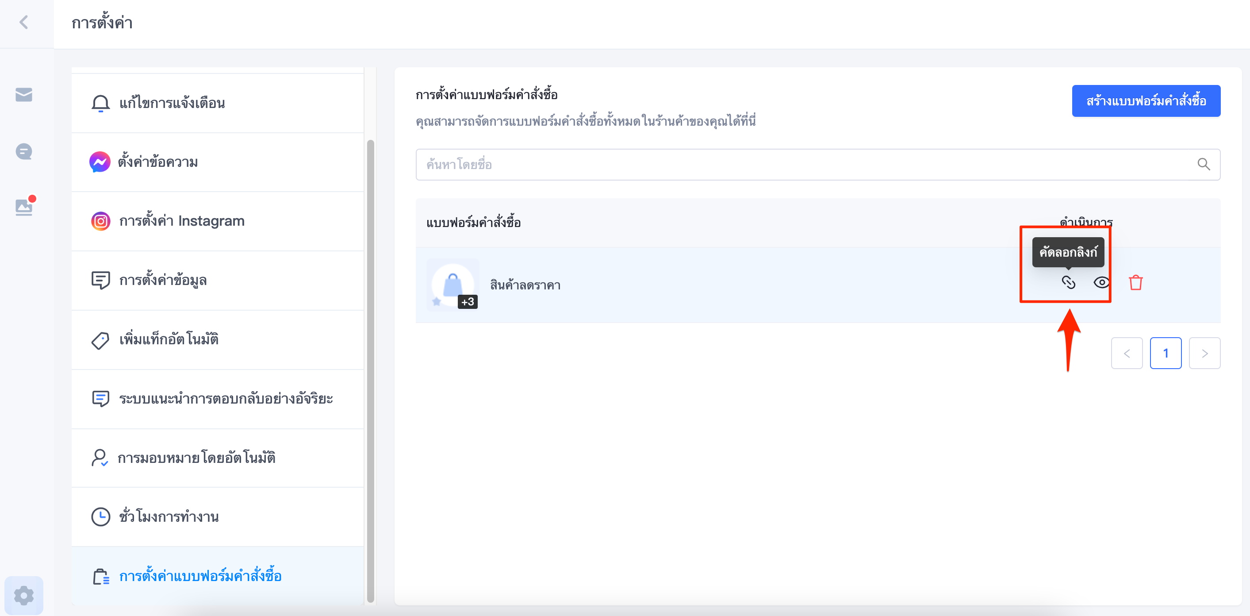Click the bell icon for notification editing
The width and height of the screenshot is (1250, 616).
[100, 104]
